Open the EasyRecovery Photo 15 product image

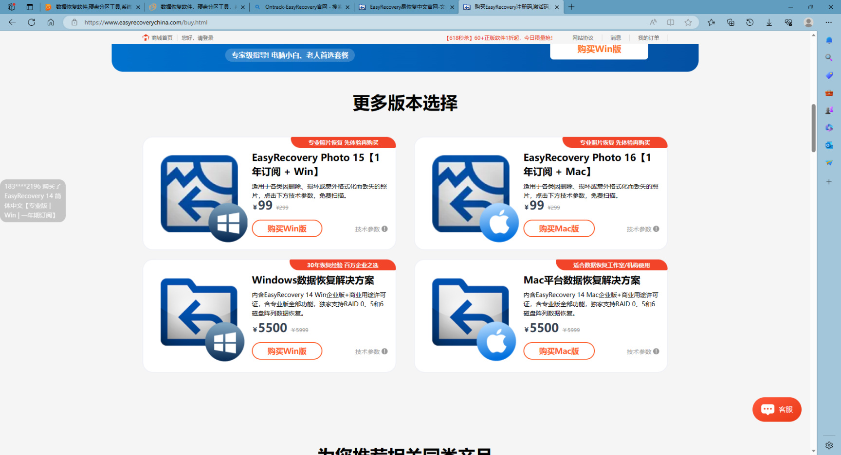pyautogui.click(x=204, y=198)
